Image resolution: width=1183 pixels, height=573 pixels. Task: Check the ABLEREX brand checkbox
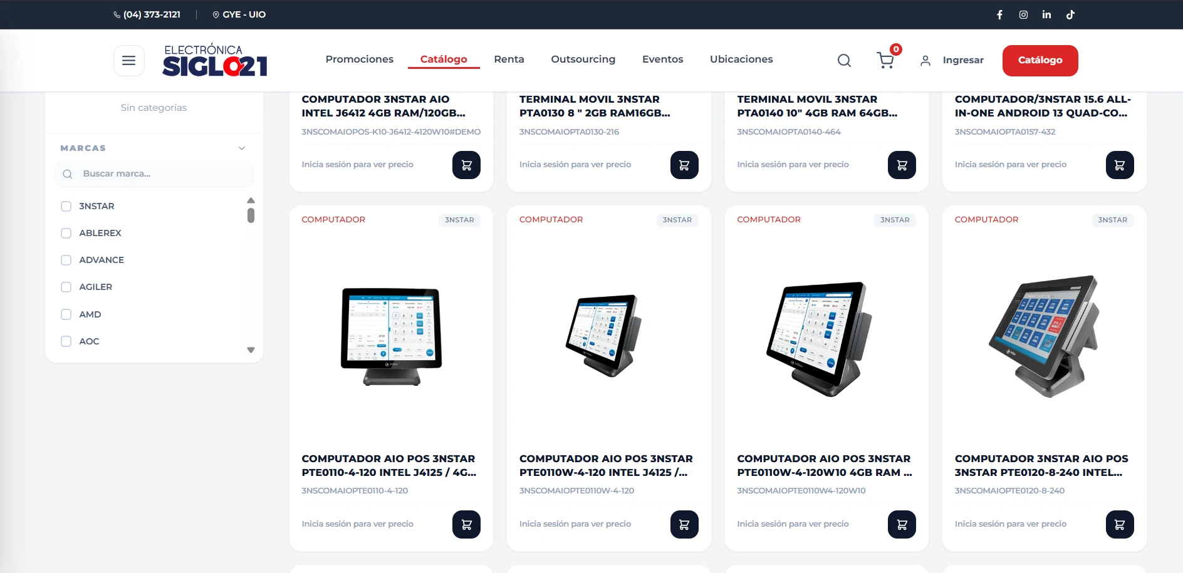pyautogui.click(x=66, y=233)
